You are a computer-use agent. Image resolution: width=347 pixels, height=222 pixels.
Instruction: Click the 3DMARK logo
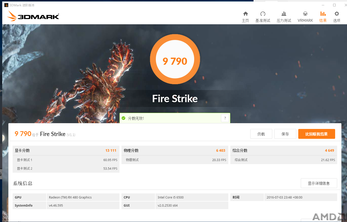33,16
